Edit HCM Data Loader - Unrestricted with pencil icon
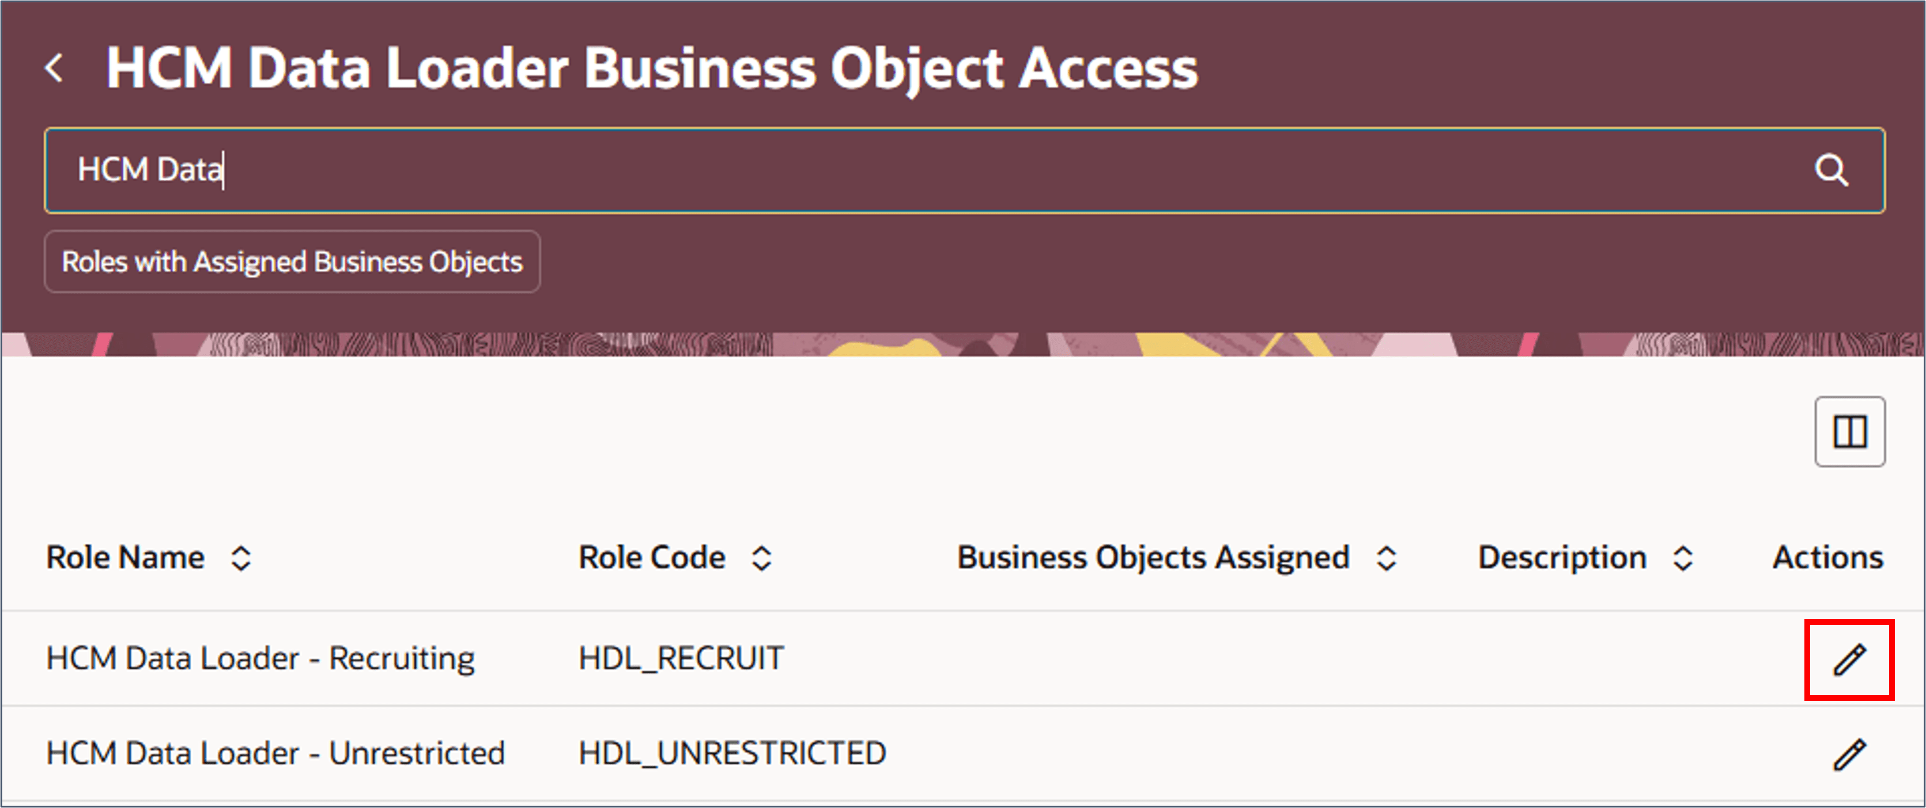 1849,754
